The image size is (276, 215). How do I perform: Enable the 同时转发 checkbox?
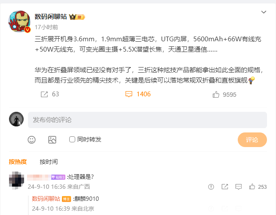tap(72, 139)
